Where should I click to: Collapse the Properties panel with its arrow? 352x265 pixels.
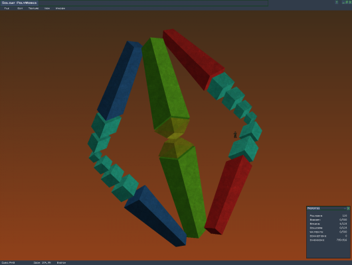[x=345, y=208]
